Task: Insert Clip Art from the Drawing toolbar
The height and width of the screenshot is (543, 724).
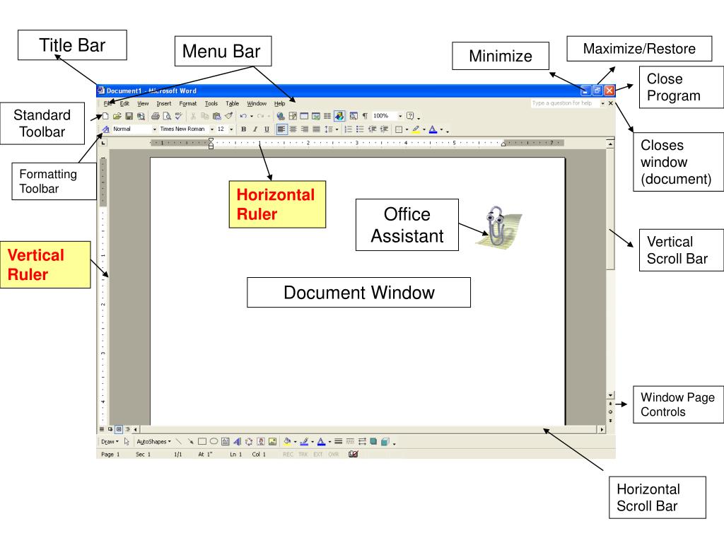Action: point(261,441)
